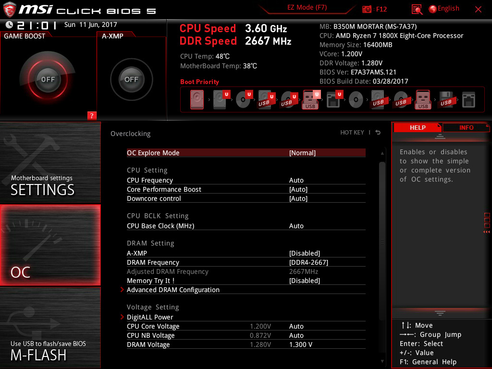Click the back arrow next to HOT KEY
This screenshot has height=369, width=492.
coord(378,133)
